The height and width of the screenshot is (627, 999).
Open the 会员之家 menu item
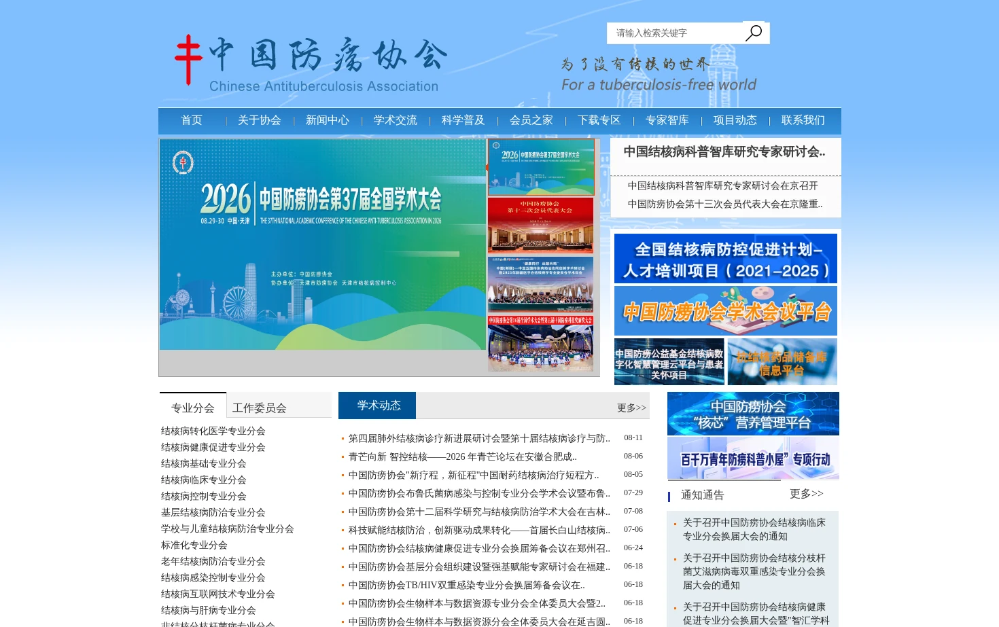coord(531,120)
